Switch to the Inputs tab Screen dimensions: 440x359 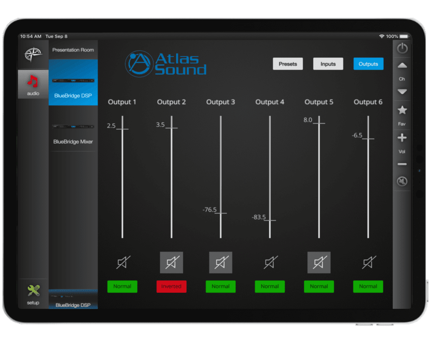pyautogui.click(x=328, y=64)
